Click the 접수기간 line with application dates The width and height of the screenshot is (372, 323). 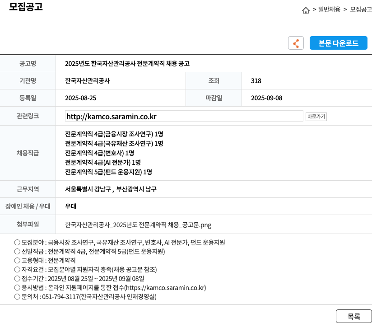pos(79,278)
